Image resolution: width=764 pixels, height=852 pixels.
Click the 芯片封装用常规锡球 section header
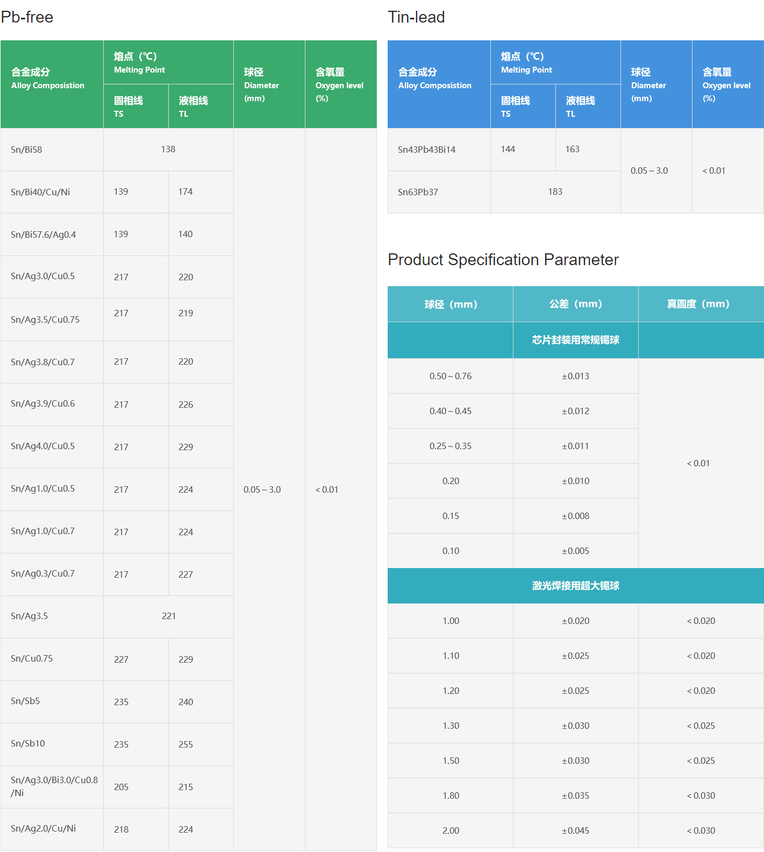point(575,340)
